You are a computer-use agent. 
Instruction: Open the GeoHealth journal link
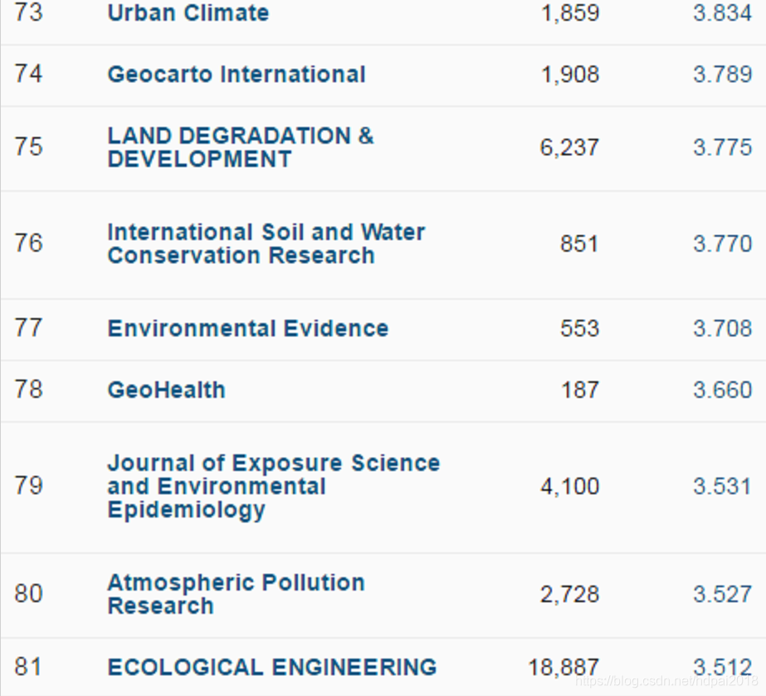167,390
